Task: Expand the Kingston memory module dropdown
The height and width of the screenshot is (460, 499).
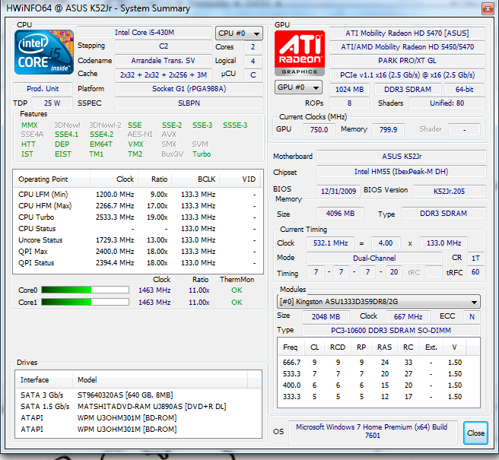Action: (378, 302)
